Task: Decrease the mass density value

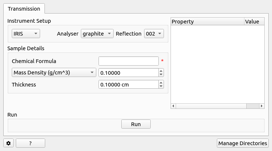Action: click(161, 75)
